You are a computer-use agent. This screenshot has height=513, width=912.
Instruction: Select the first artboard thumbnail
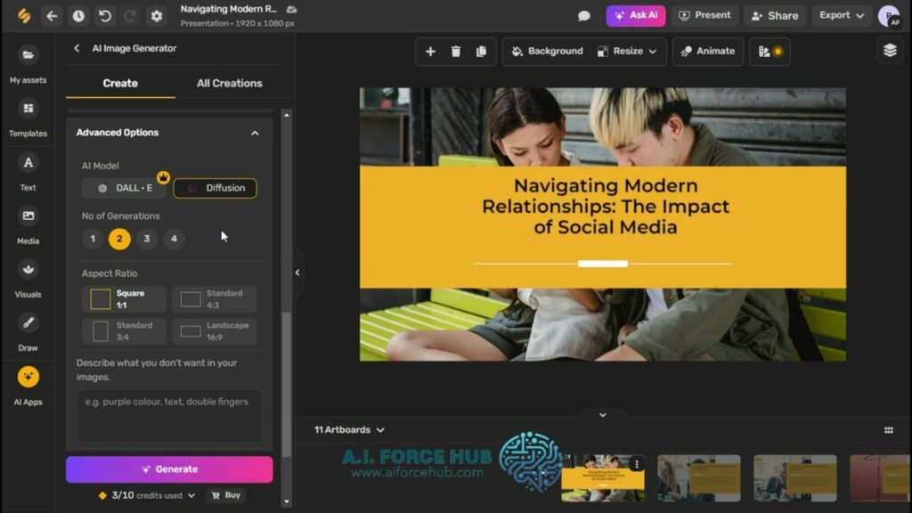coord(602,479)
